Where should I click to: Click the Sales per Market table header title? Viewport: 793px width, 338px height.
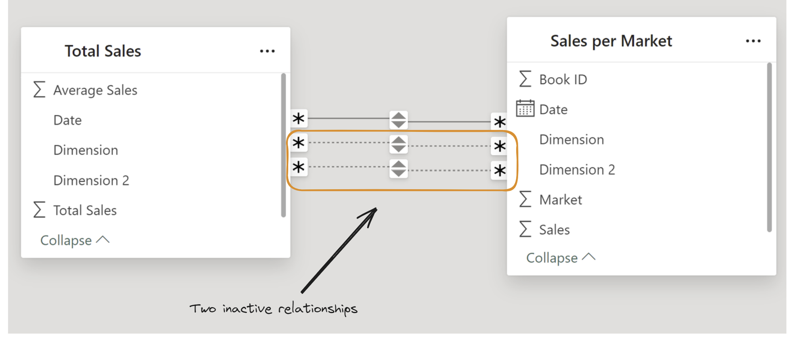pyautogui.click(x=611, y=41)
